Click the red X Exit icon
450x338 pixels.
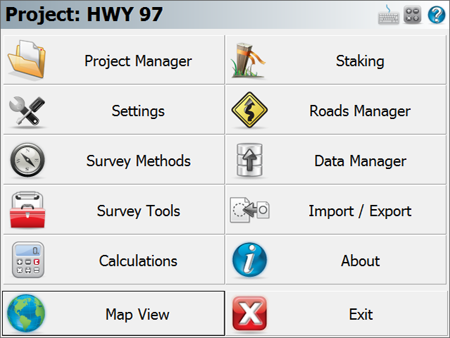250,313
